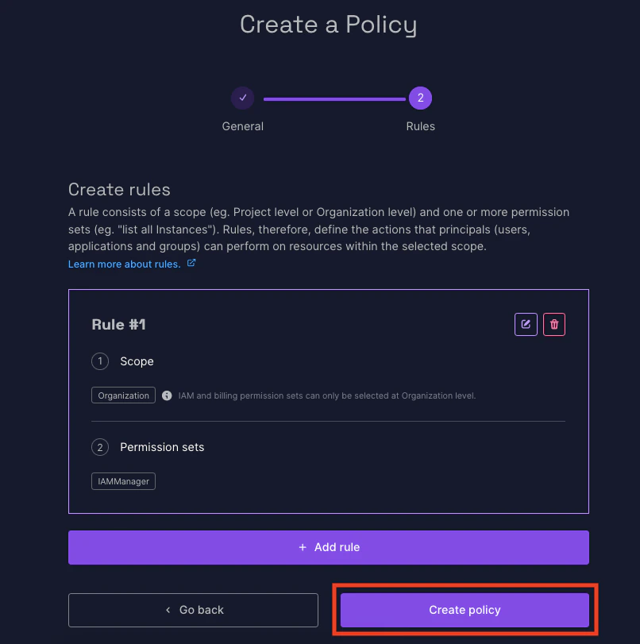This screenshot has width=640, height=644.
Task: Click the numbered circle 2 beside Permission sets
Action: pos(100,447)
